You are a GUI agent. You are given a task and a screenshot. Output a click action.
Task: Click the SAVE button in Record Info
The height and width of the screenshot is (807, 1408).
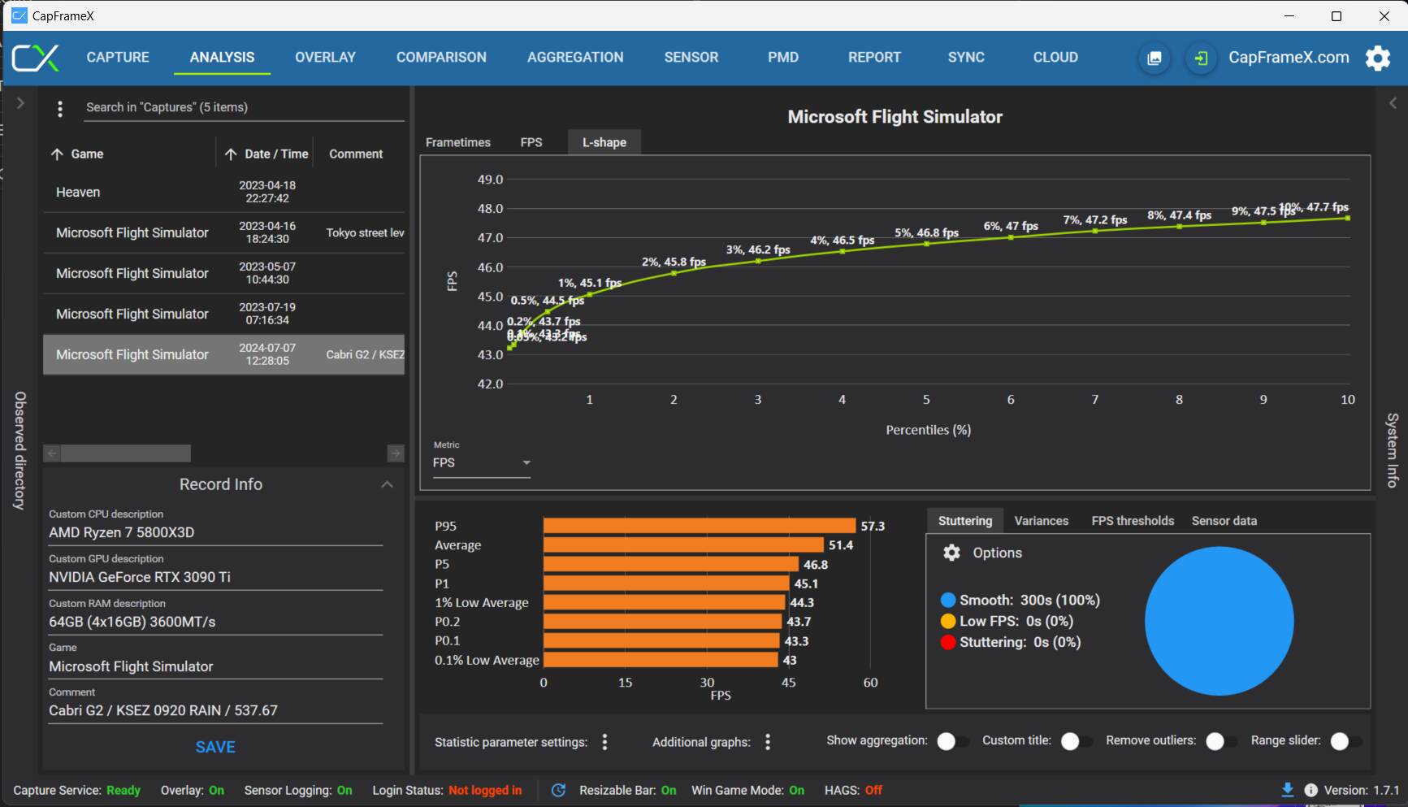pos(215,748)
